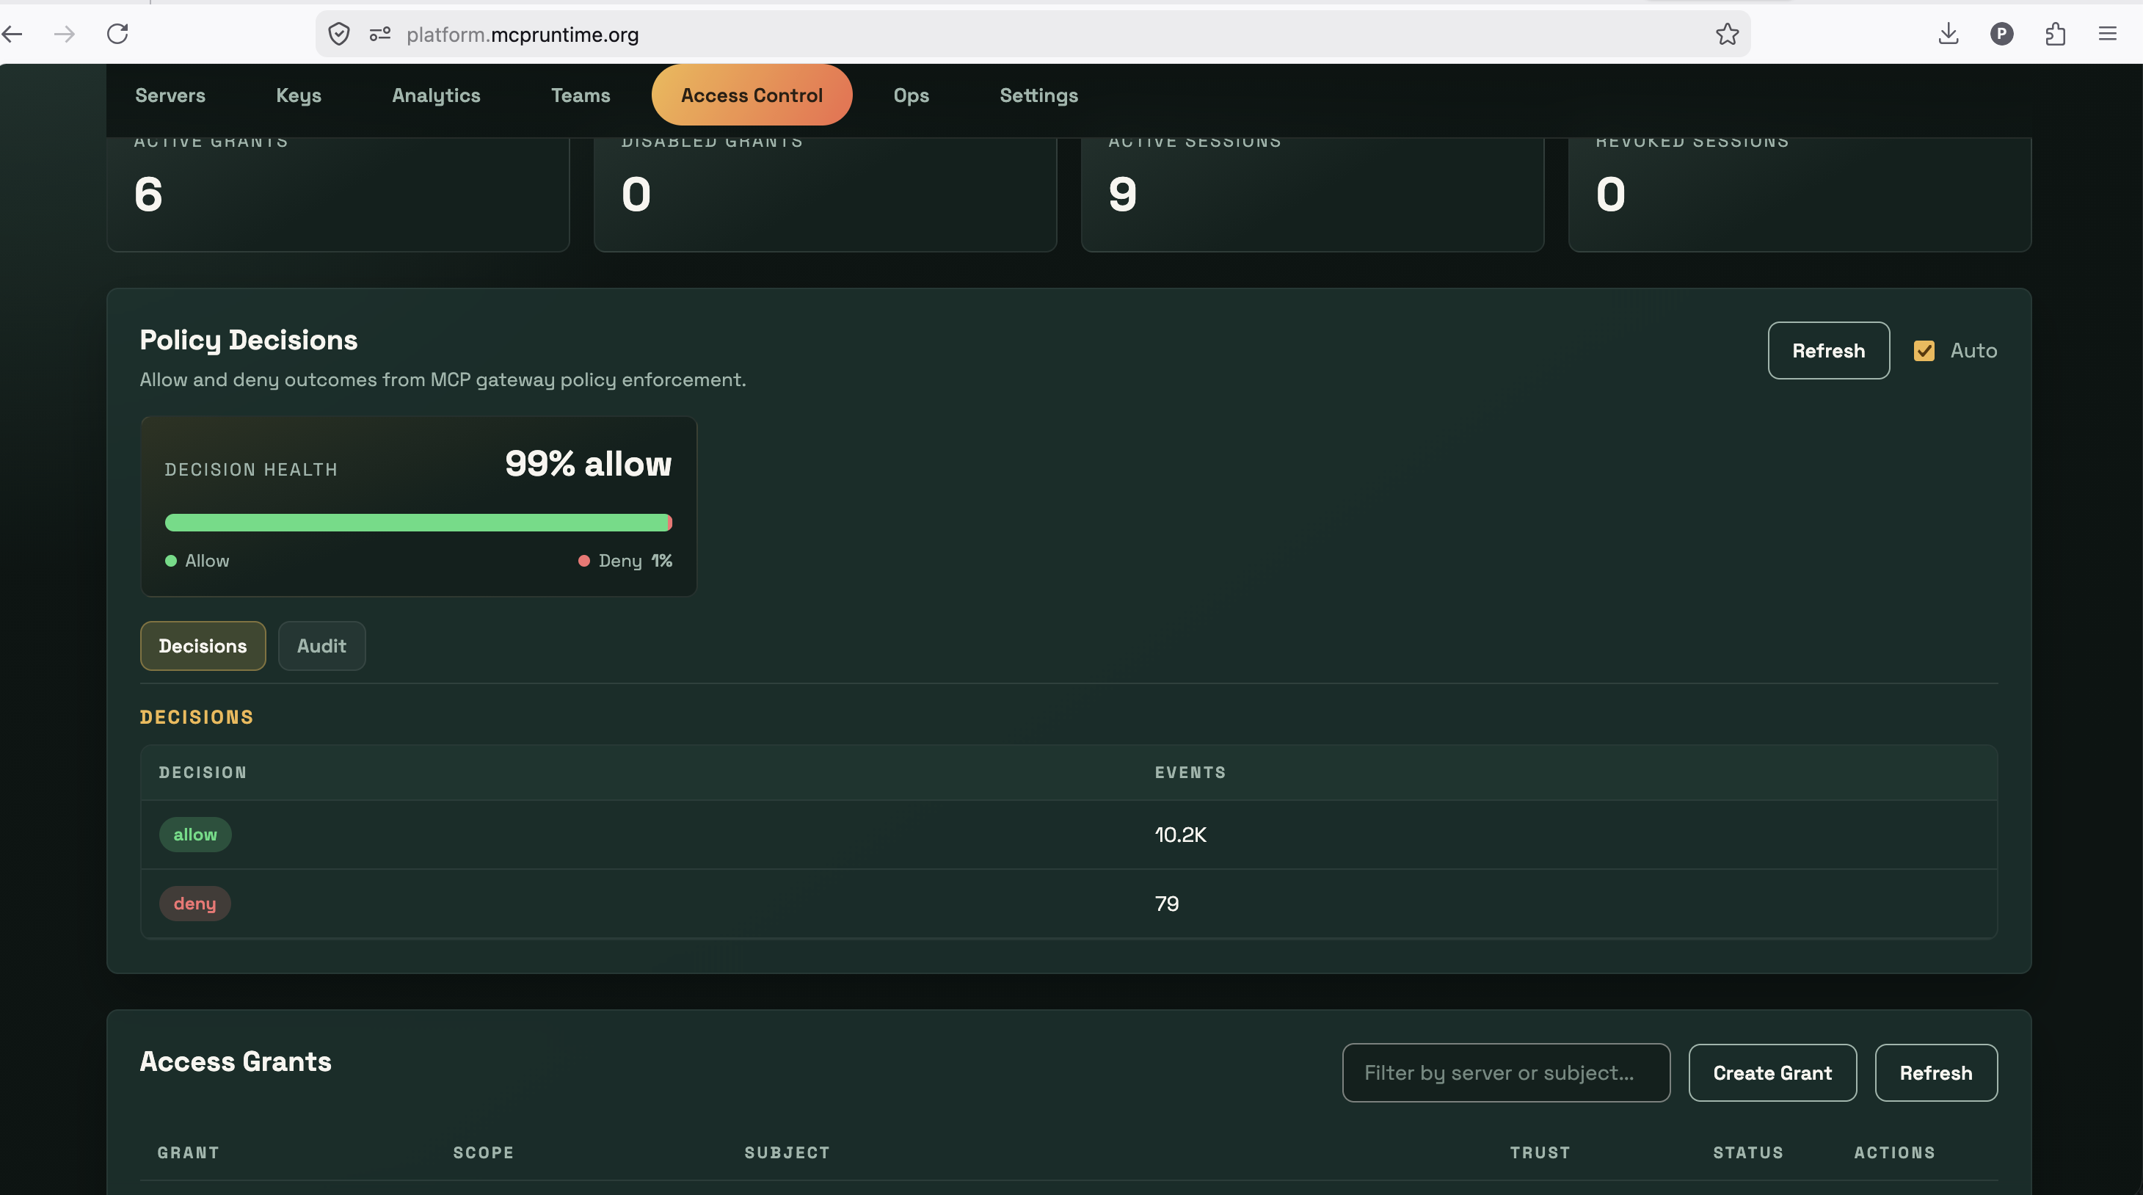
Task: Click the EVENTS column header
Action: [1190, 772]
